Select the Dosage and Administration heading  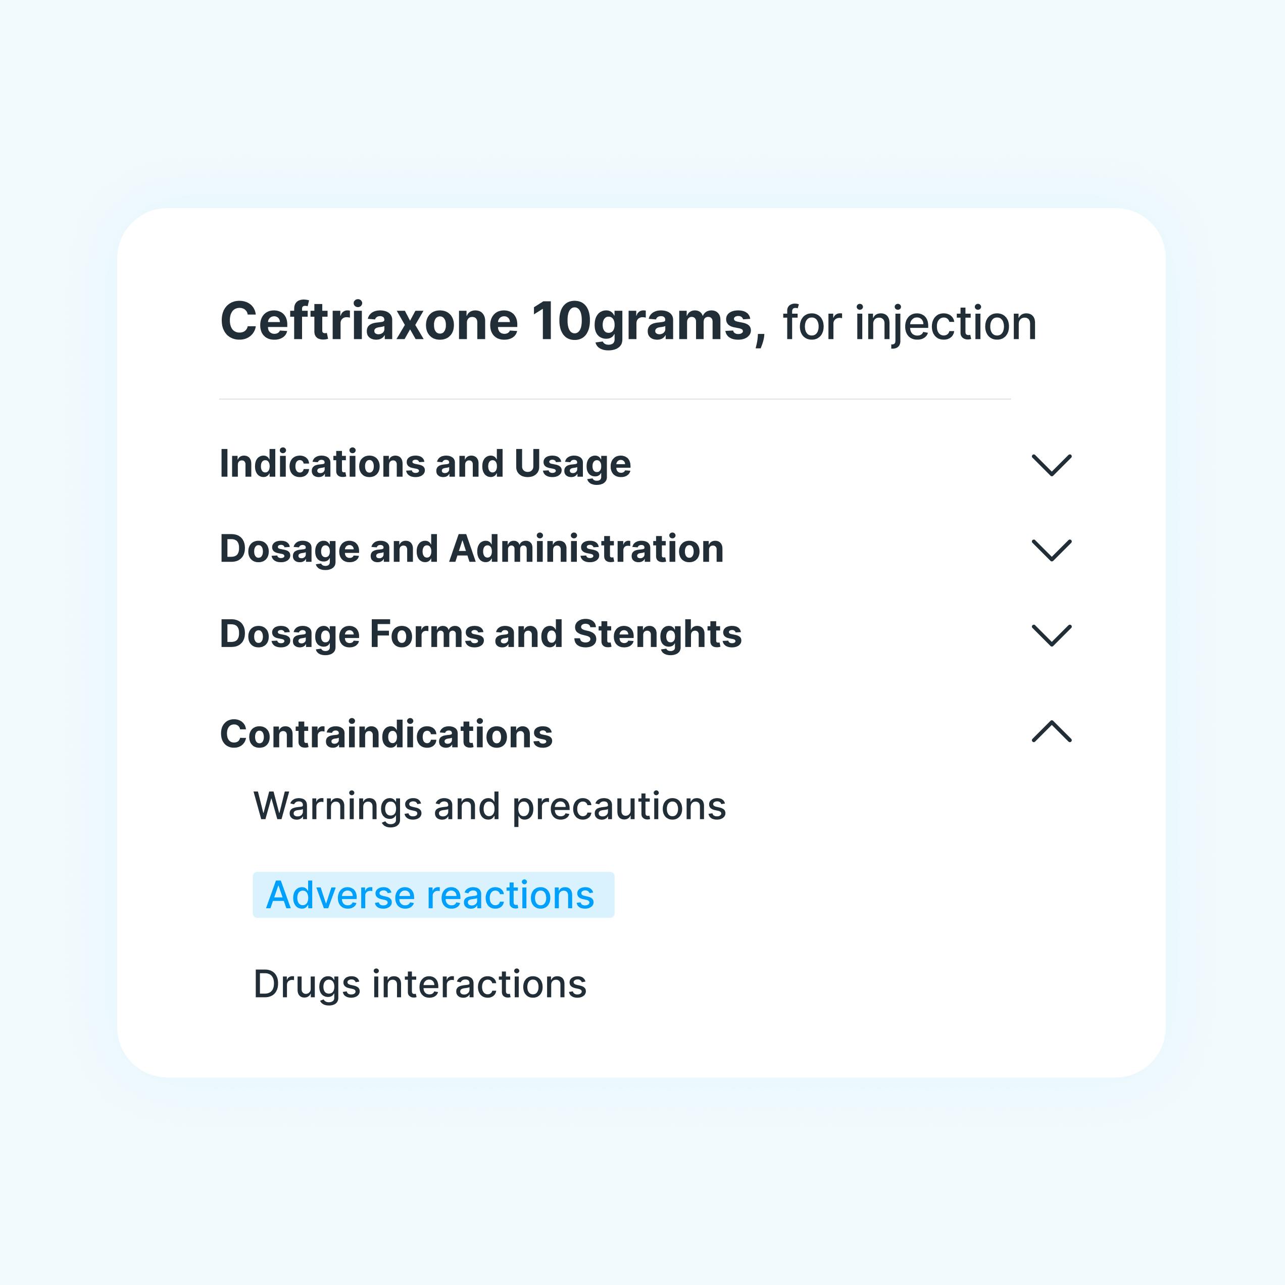point(471,550)
